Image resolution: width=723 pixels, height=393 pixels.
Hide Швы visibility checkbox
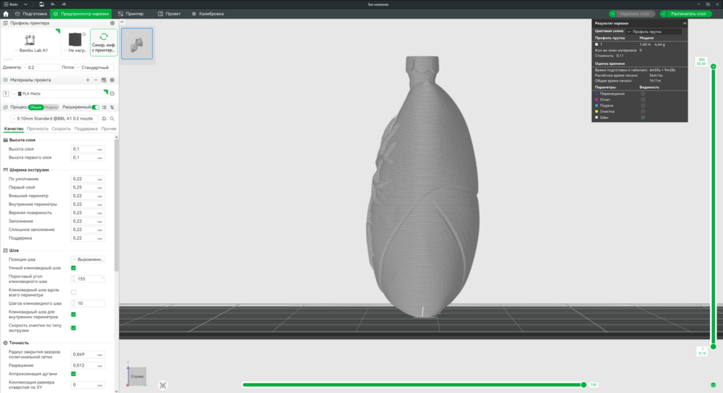tap(643, 117)
